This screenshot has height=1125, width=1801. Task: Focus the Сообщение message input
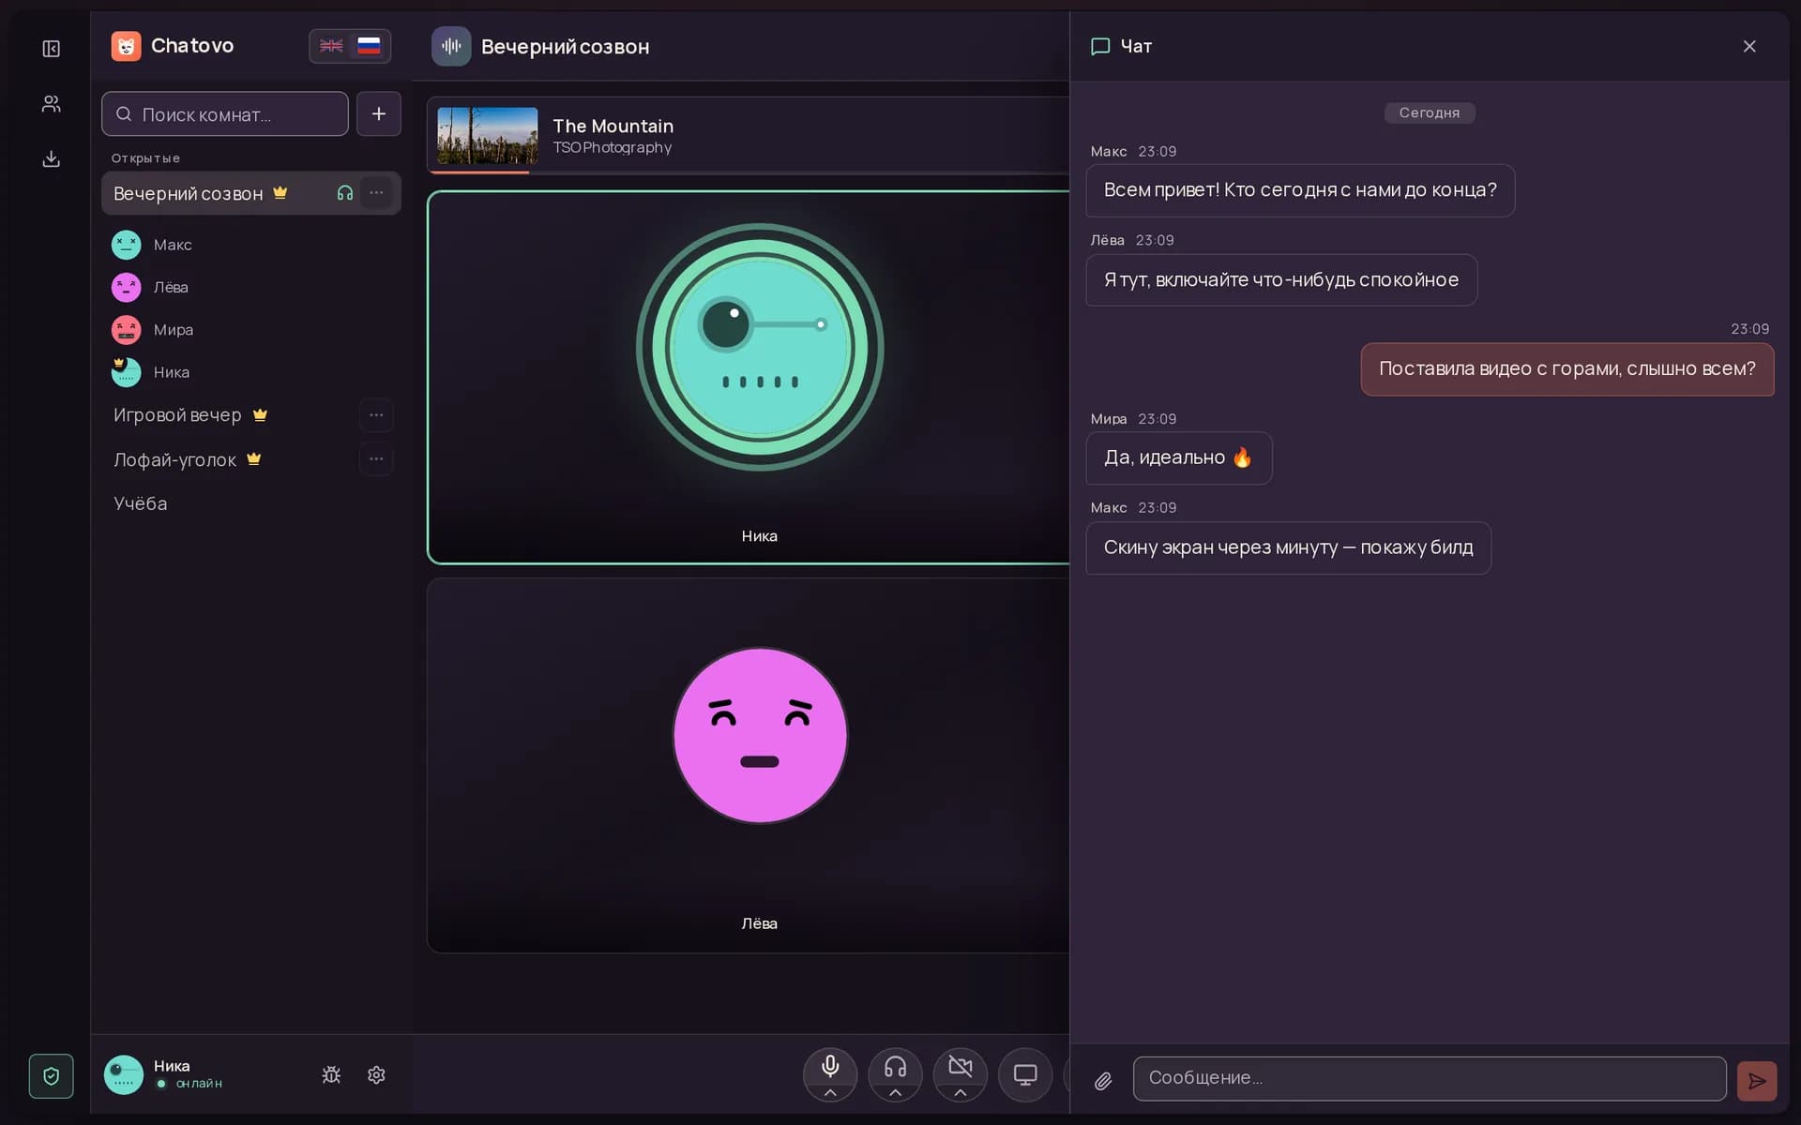coord(1430,1078)
